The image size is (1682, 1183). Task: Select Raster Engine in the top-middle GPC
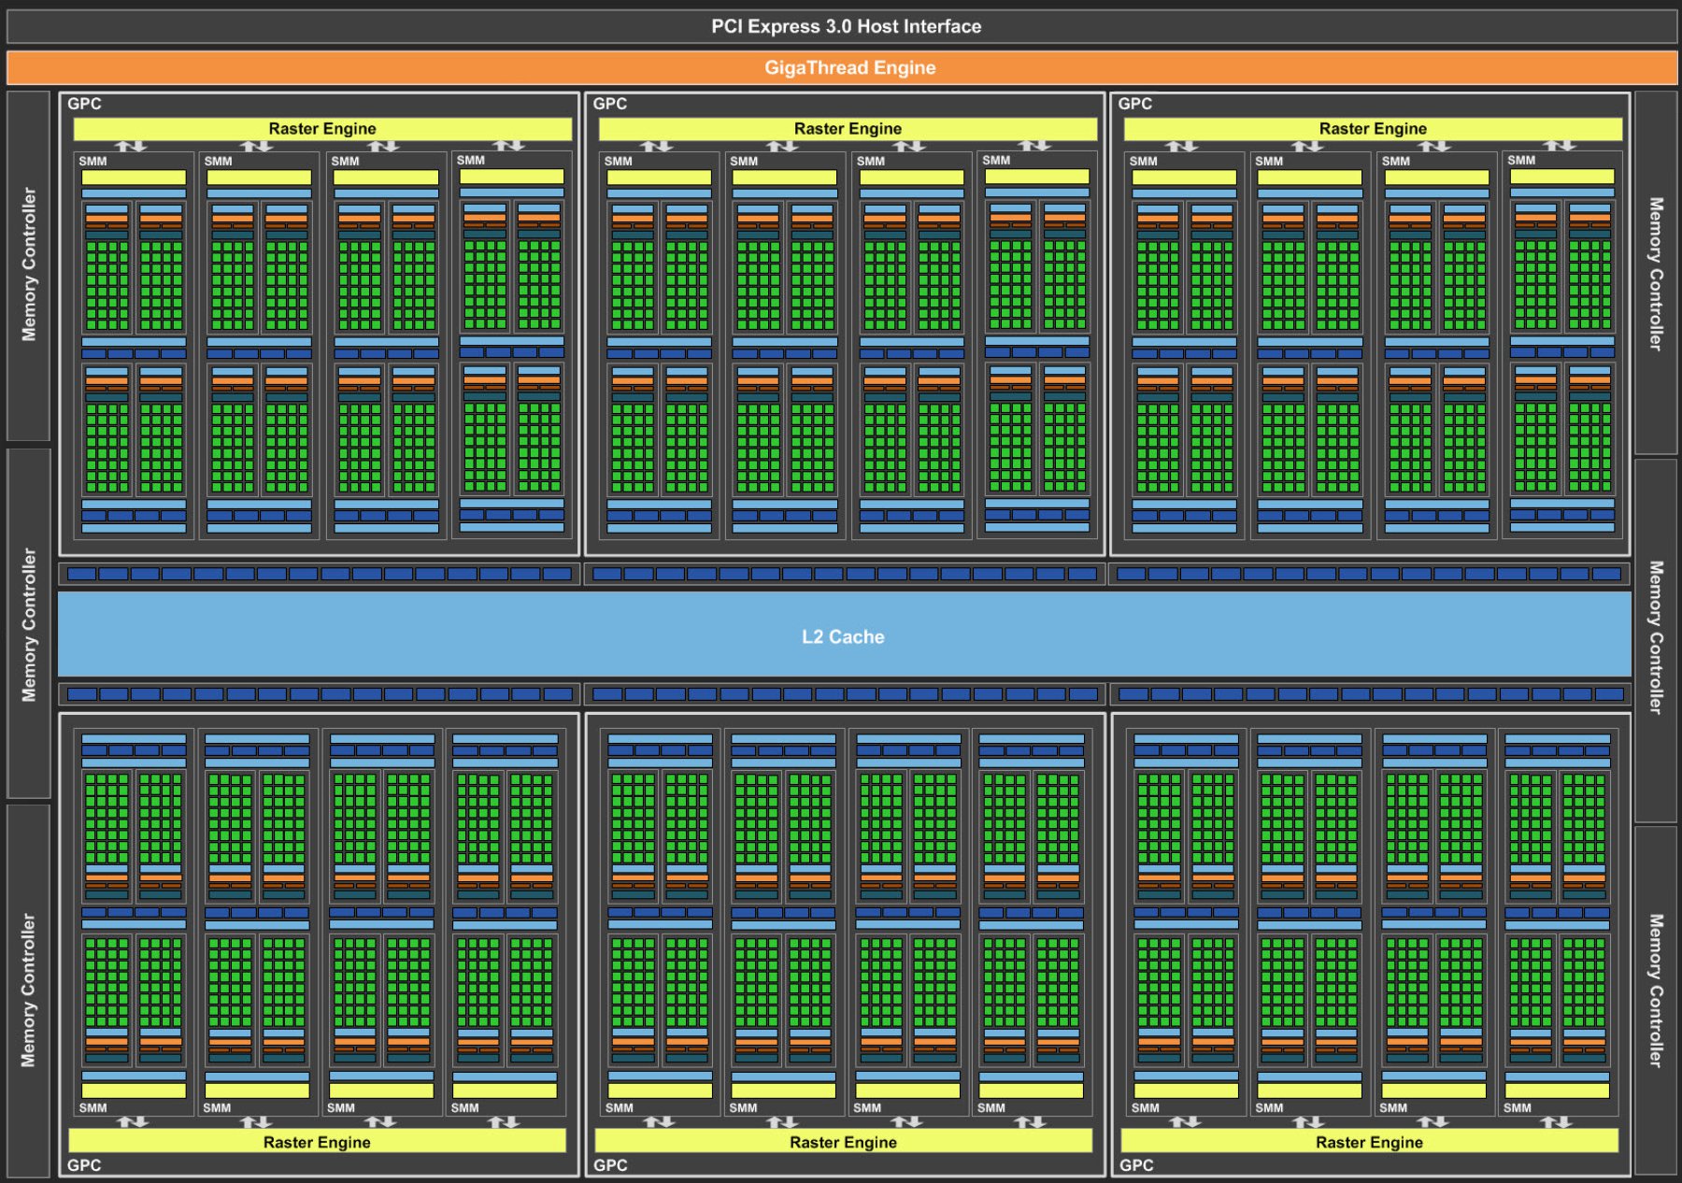(x=848, y=128)
